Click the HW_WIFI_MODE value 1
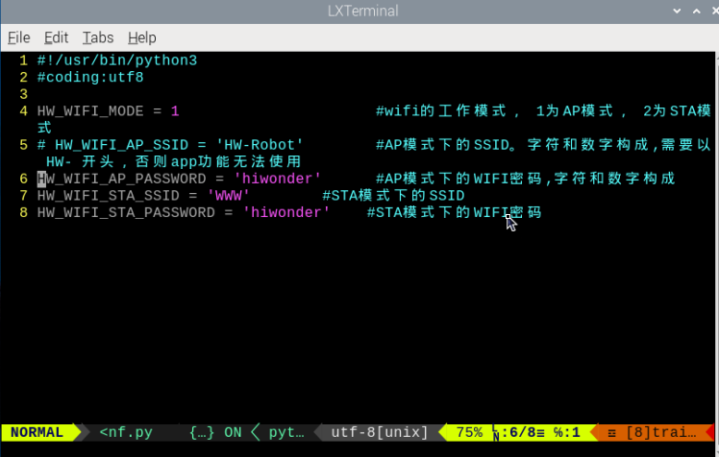719x457 pixels. tap(175, 111)
